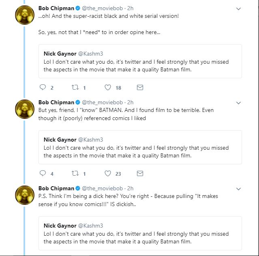Open the first quoted Nick Gaynor tweet
Screen dimensions: 259x256
(140, 61)
